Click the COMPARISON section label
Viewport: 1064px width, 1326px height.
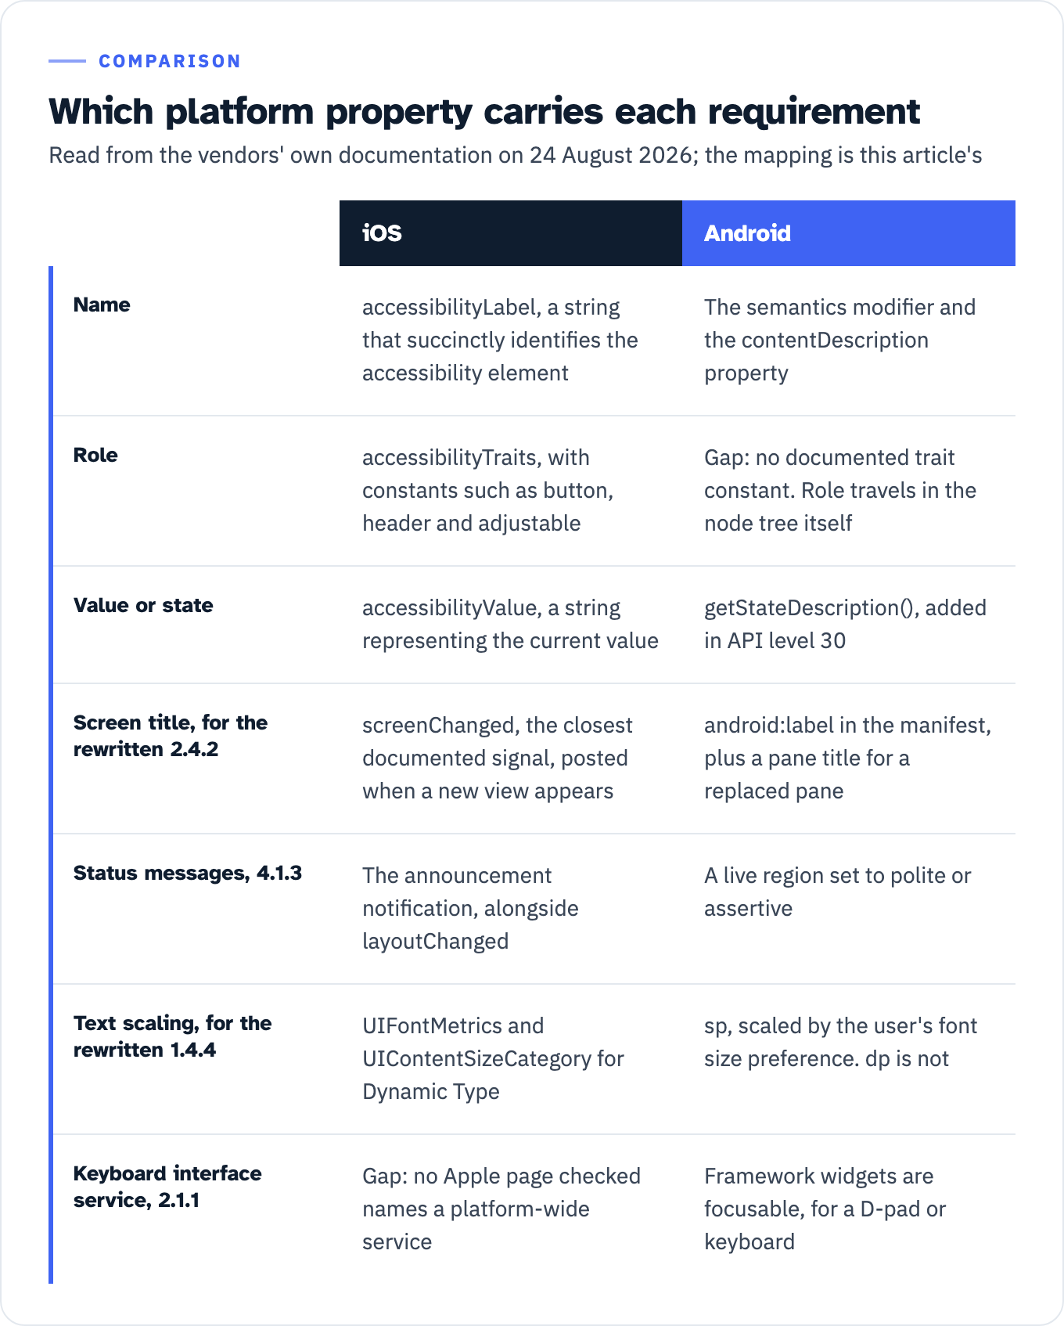coord(170,61)
